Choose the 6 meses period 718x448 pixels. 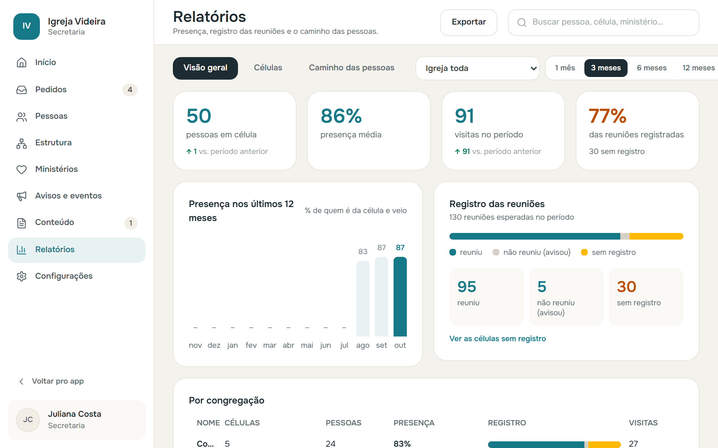tap(652, 68)
